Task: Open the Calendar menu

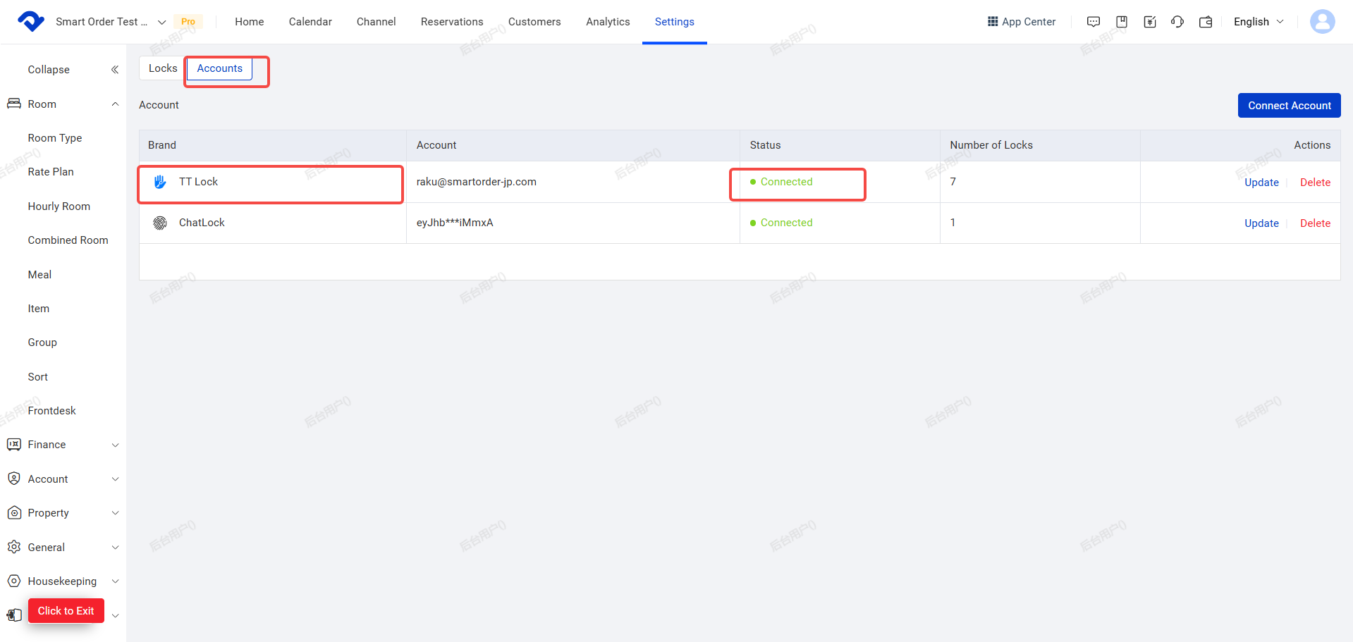Action: (x=310, y=22)
